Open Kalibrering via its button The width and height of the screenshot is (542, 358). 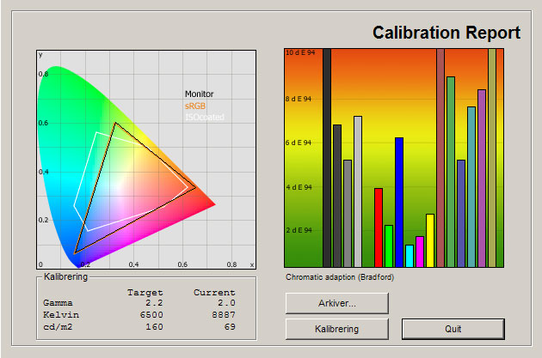point(337,329)
